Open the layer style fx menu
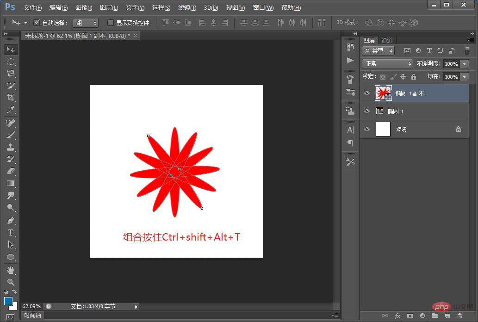This screenshot has height=322, width=478. tap(398, 316)
